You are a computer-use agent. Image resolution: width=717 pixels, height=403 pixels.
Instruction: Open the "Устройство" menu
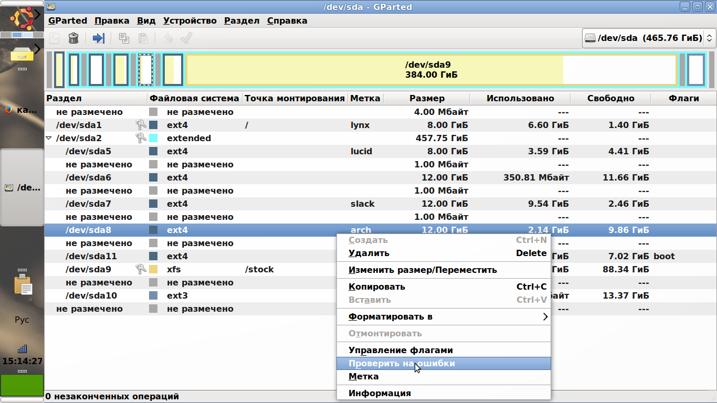click(x=189, y=21)
